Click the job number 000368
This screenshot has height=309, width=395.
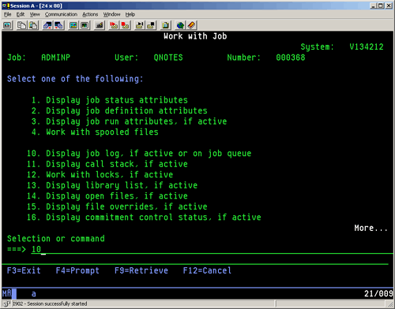291,58
